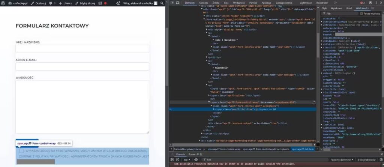Open the Wynikowe sidebar tab
Viewport: 384px width, 167px height.
[336, 8]
